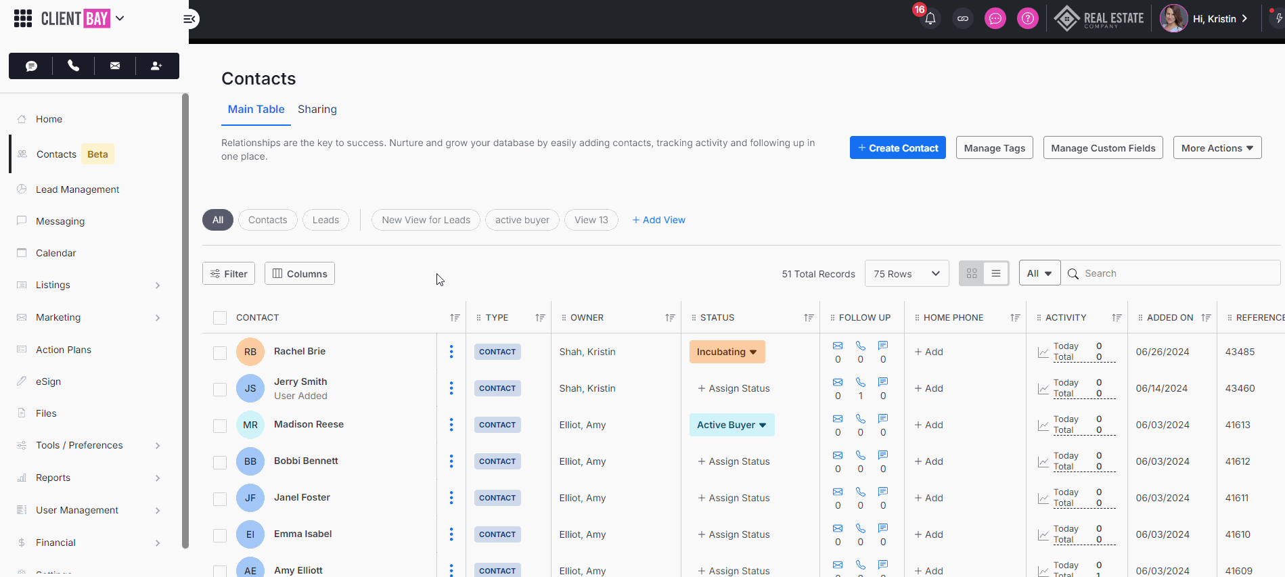Image resolution: width=1285 pixels, height=577 pixels.
Task: Check the box for Janel Foster
Action: 220,499
